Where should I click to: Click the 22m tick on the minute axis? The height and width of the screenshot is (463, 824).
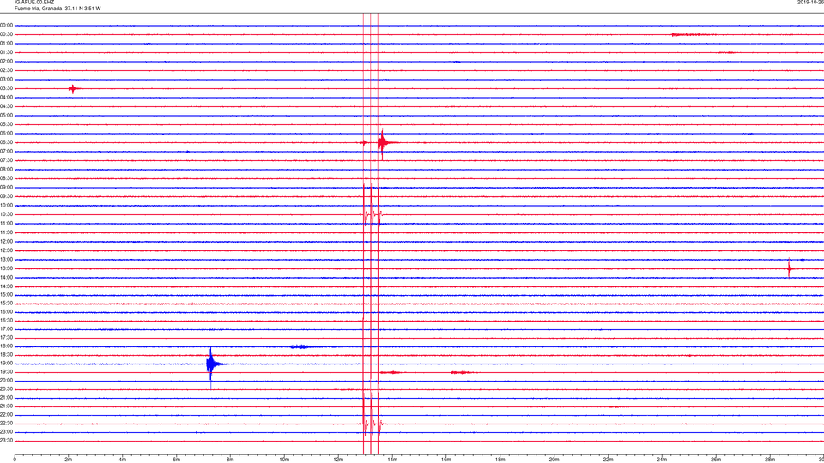608,460
